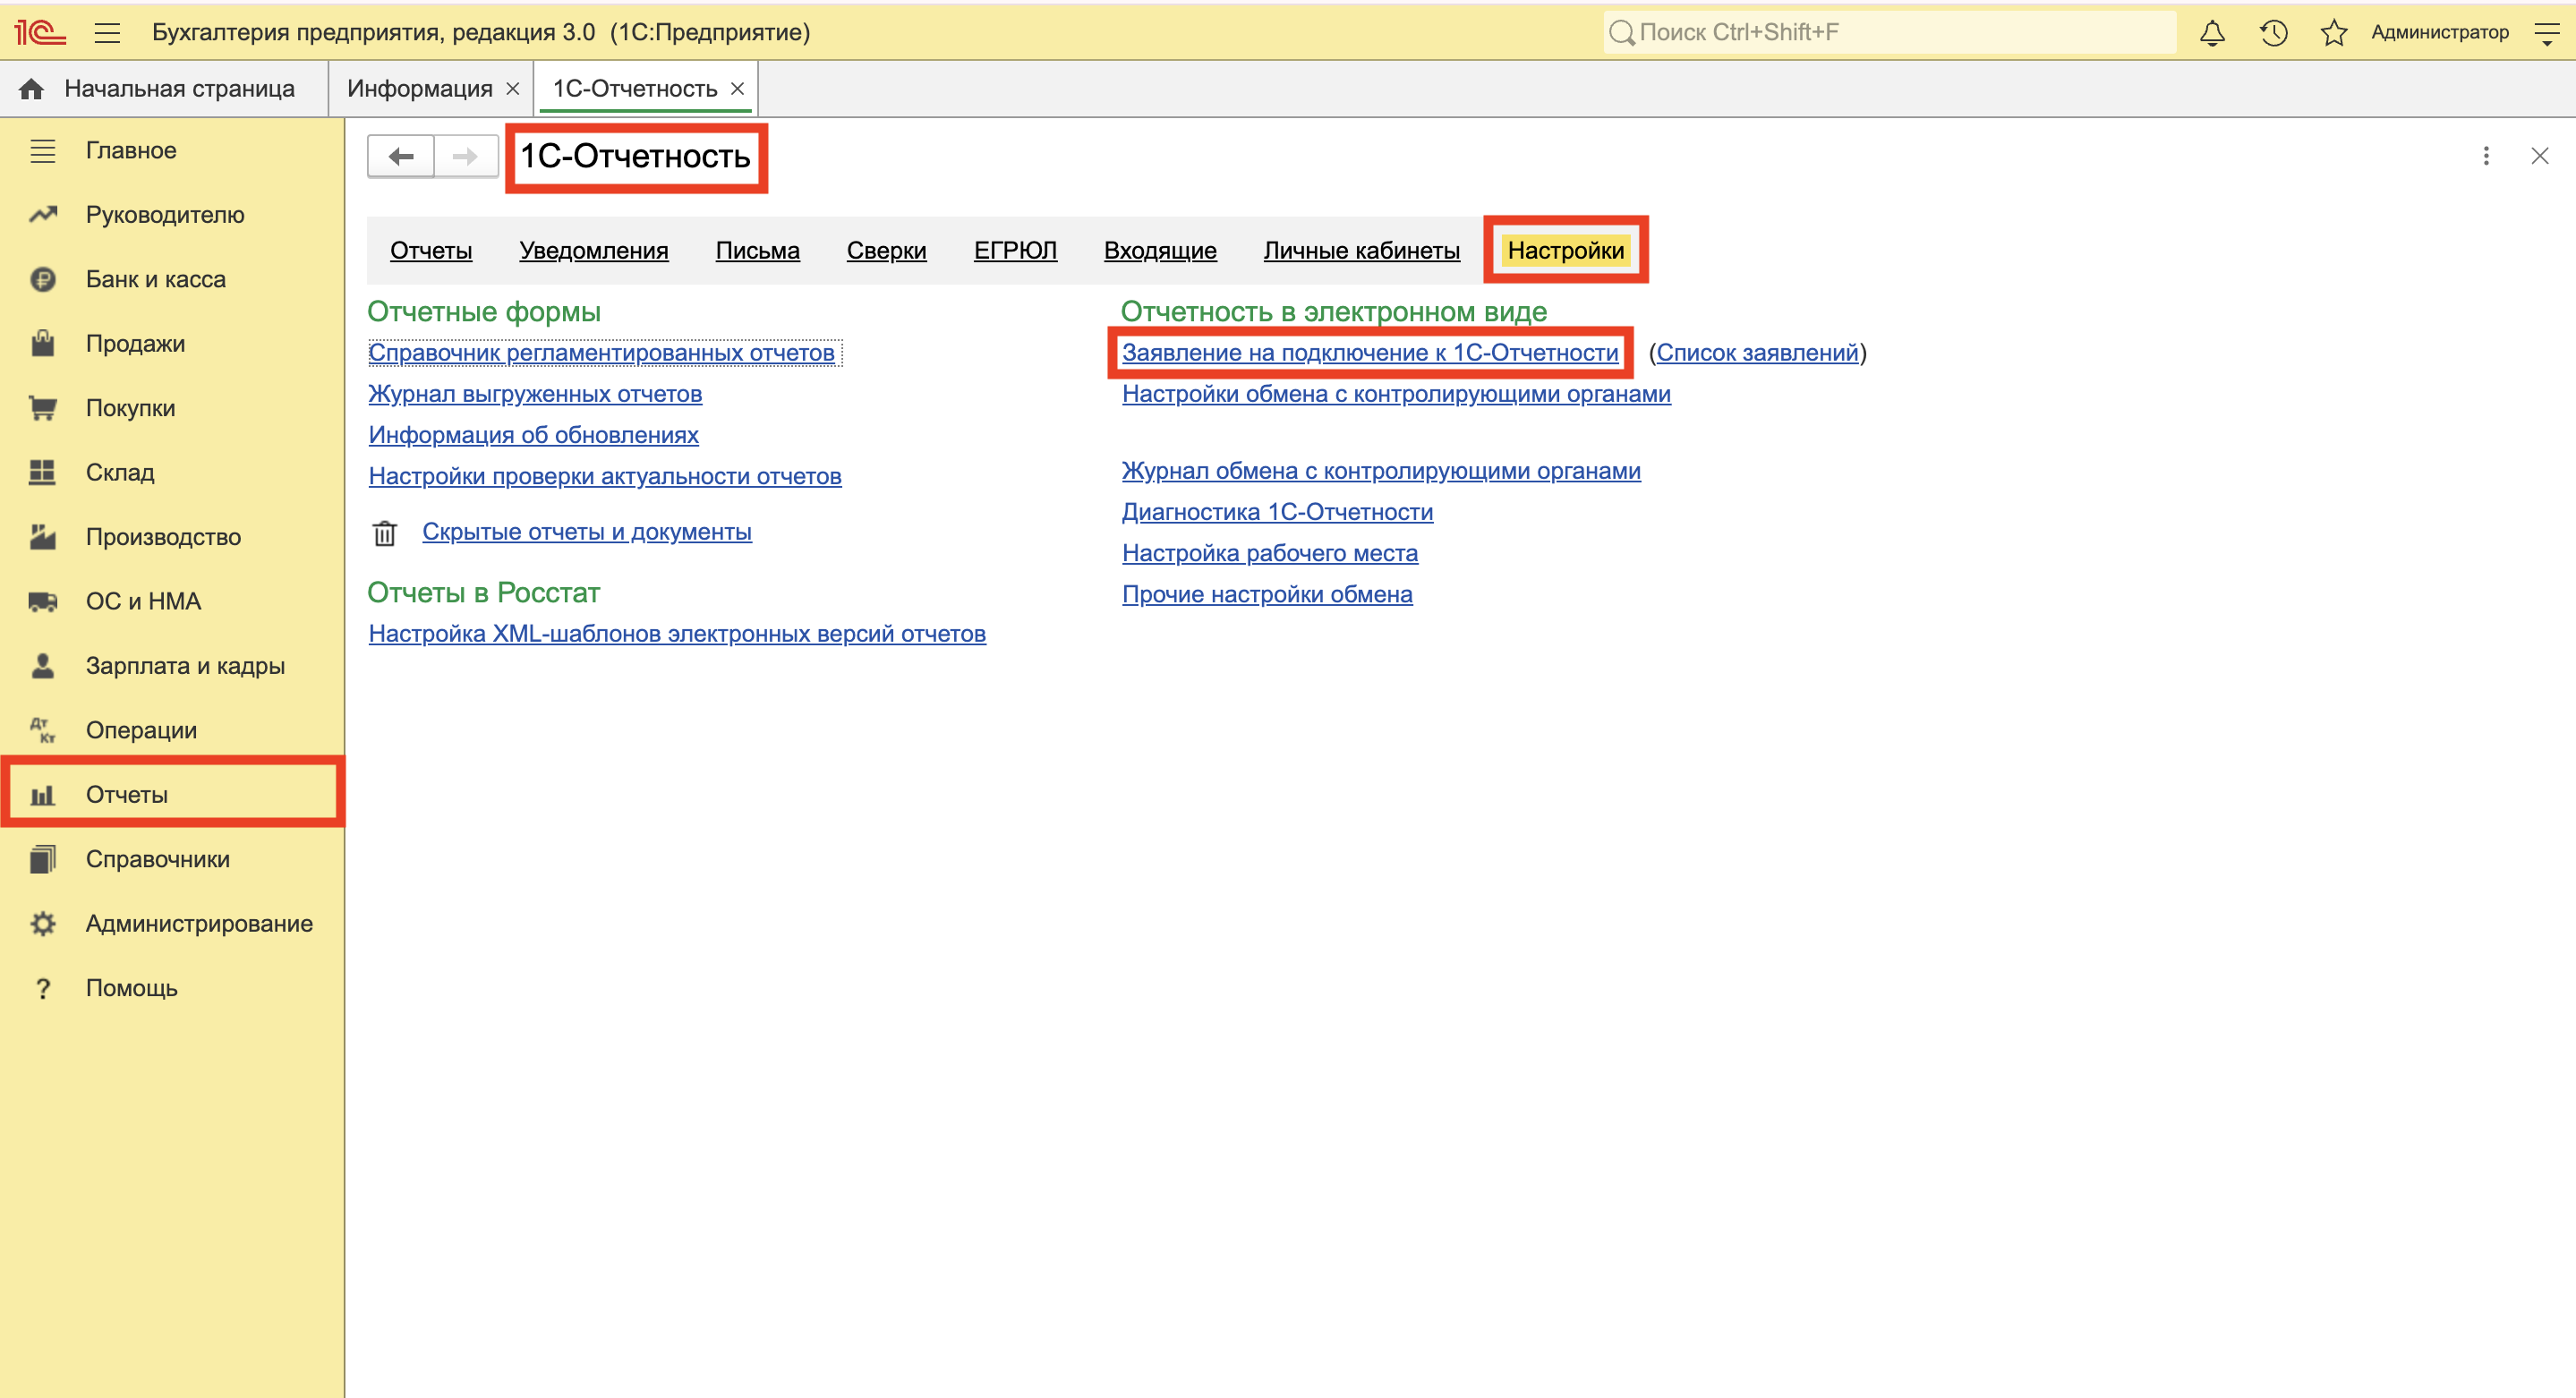Viewport: 2576px width, 1398px height.
Task: Open Справочники books icon
Action: coord(42,859)
